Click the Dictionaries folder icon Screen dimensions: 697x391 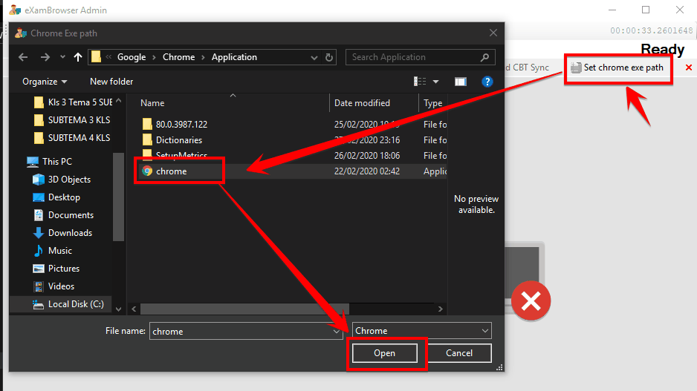[x=147, y=140]
